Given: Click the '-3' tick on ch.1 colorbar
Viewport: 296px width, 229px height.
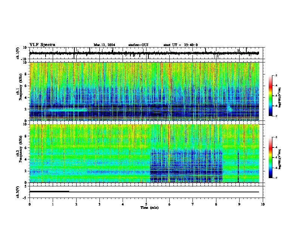Looking at the screenshot, I should 275,76.
